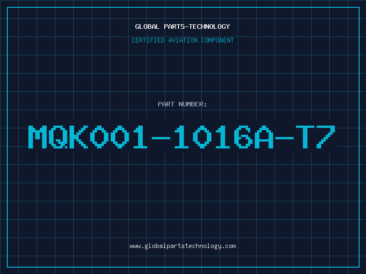The image size is (366, 274).
Task: Select the CERTIFIED word in the subtitle
Action: (x=148, y=40)
